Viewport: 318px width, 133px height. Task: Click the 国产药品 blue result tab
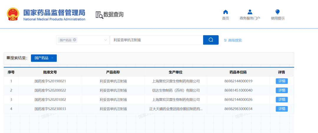click(44, 58)
